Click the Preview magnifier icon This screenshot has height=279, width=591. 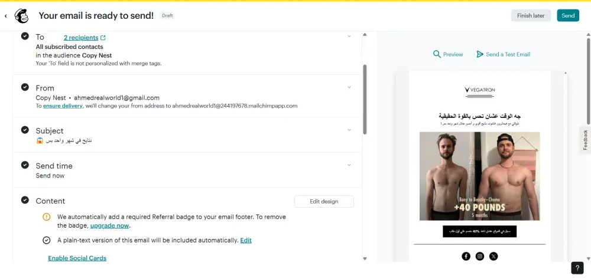pyautogui.click(x=437, y=54)
